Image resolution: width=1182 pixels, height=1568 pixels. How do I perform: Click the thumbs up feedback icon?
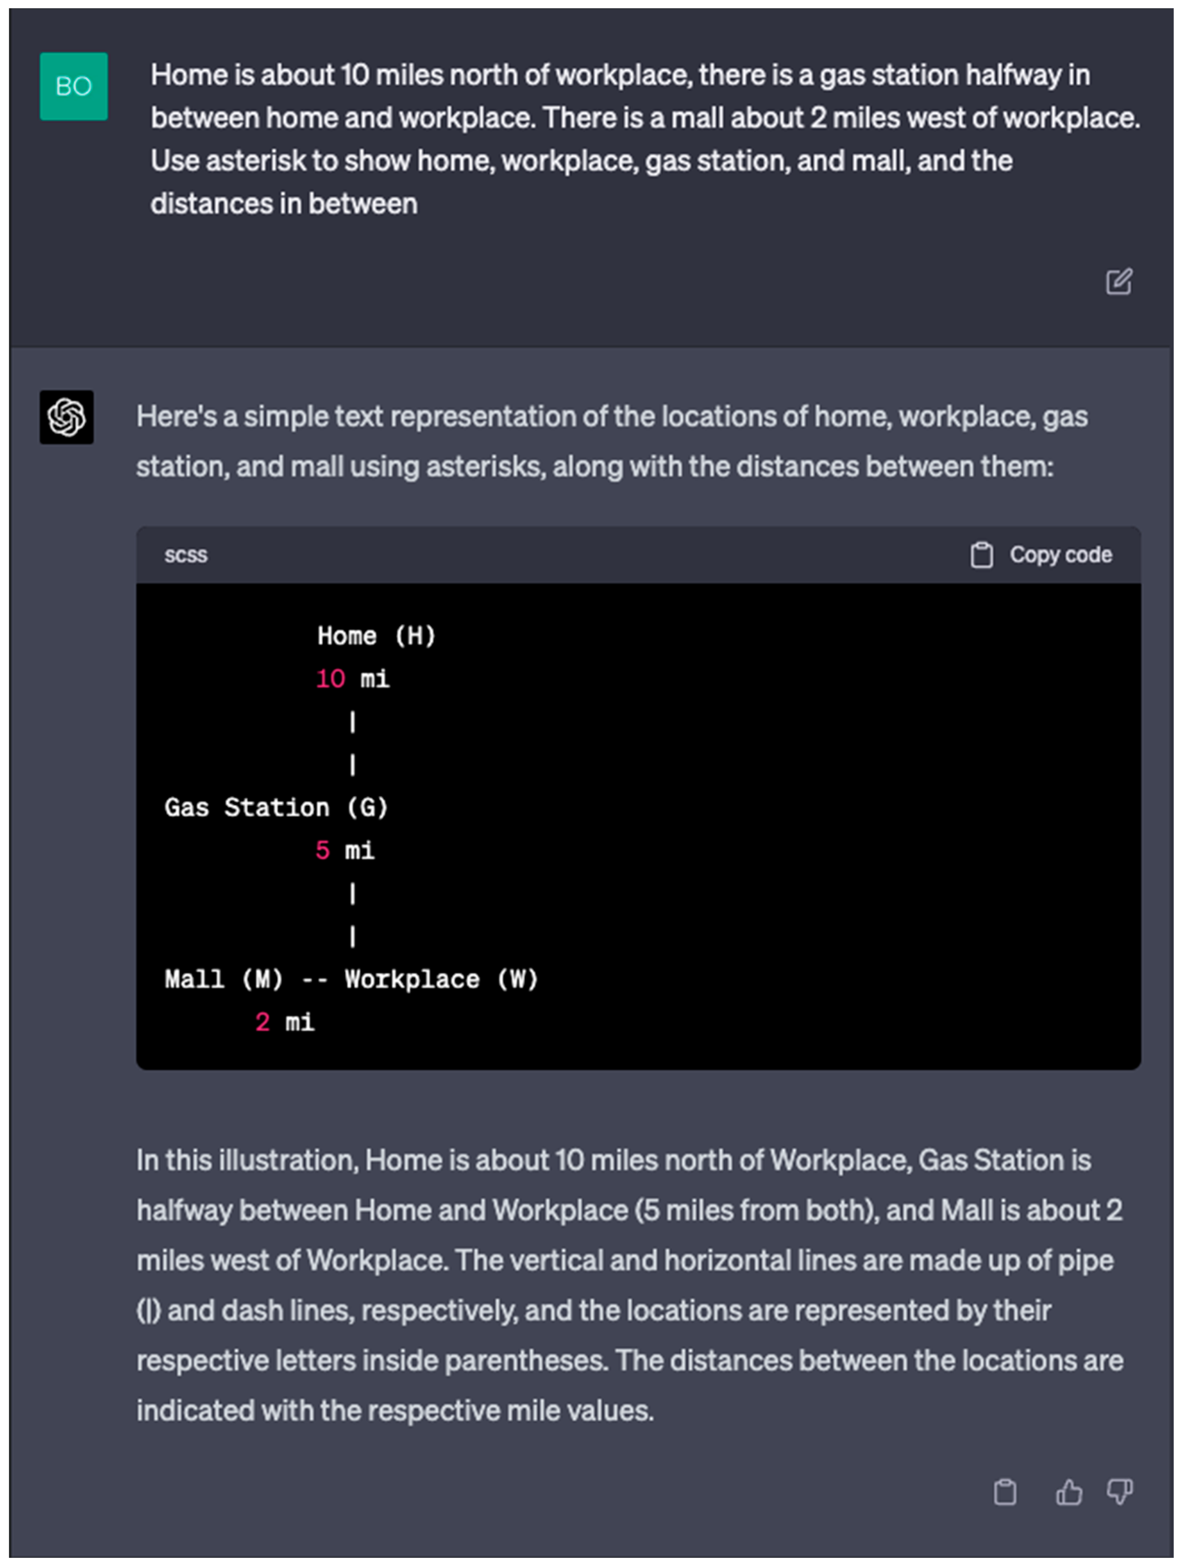click(x=1068, y=1491)
